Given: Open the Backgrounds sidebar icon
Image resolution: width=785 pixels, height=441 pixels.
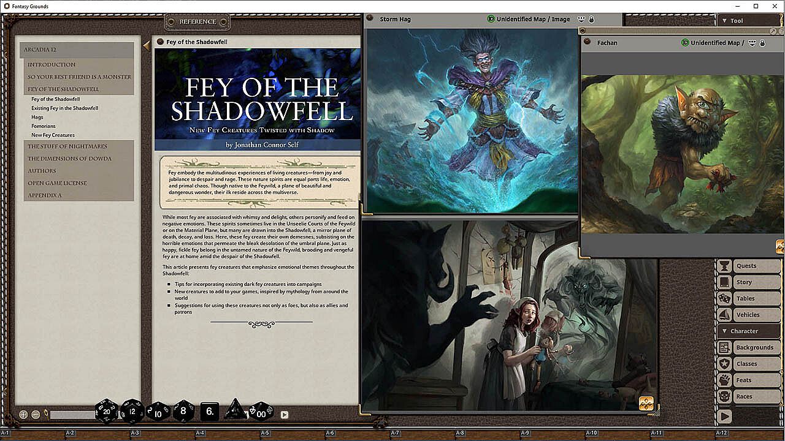Looking at the screenshot, I should 724,347.
